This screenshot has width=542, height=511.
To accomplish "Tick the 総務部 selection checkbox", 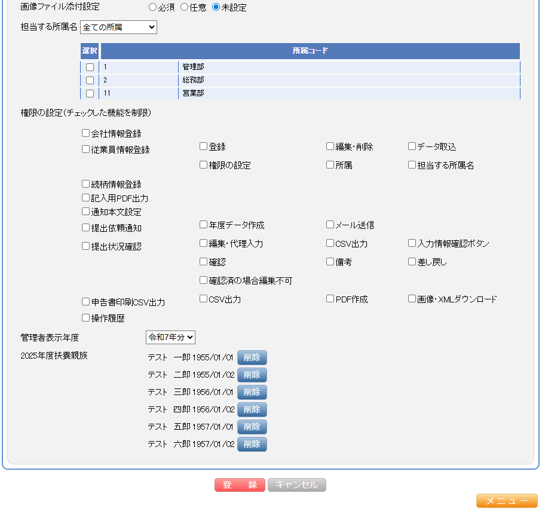I will (90, 80).
